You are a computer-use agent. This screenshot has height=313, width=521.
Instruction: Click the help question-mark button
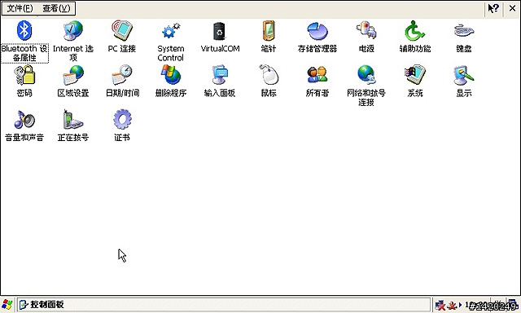tap(493, 8)
